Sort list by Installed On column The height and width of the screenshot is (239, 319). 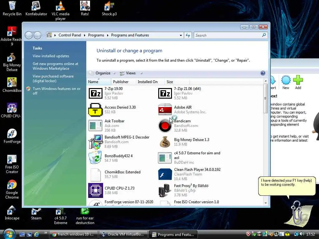(x=150, y=82)
